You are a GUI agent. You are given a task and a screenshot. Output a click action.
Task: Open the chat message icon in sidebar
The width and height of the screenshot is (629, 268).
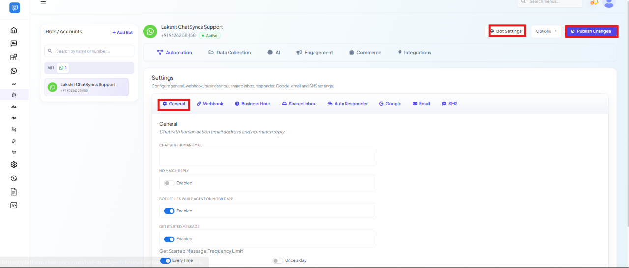coord(14,43)
